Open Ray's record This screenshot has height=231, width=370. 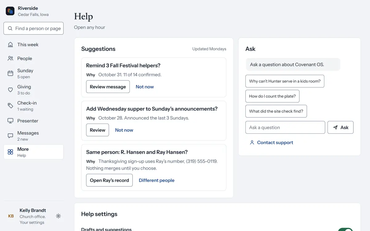pos(109,180)
